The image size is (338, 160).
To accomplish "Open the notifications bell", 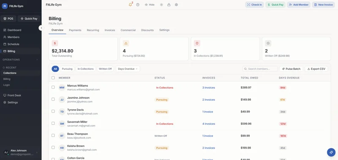I will coord(130,5).
